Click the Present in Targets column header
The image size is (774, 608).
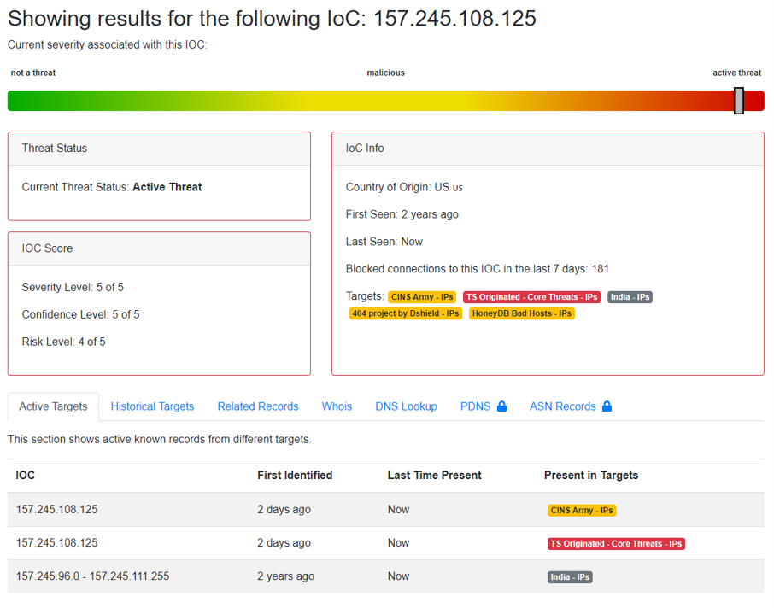(590, 475)
